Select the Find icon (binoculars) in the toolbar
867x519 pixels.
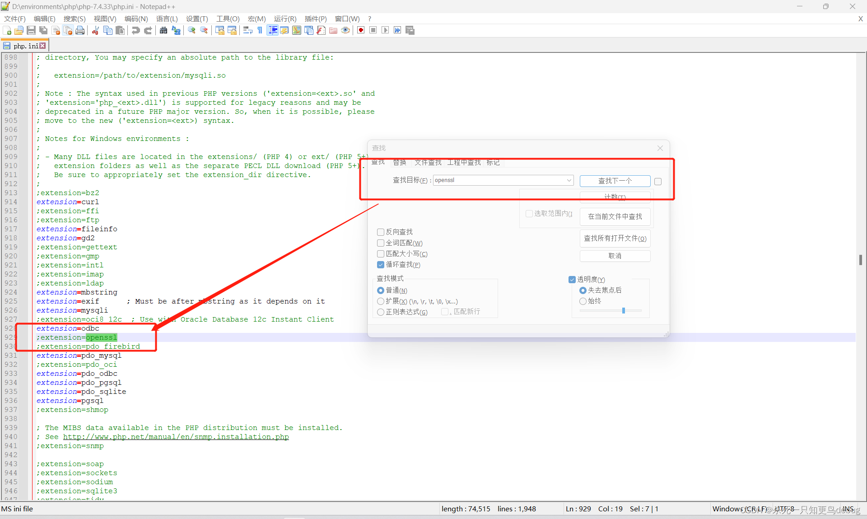[x=163, y=30]
